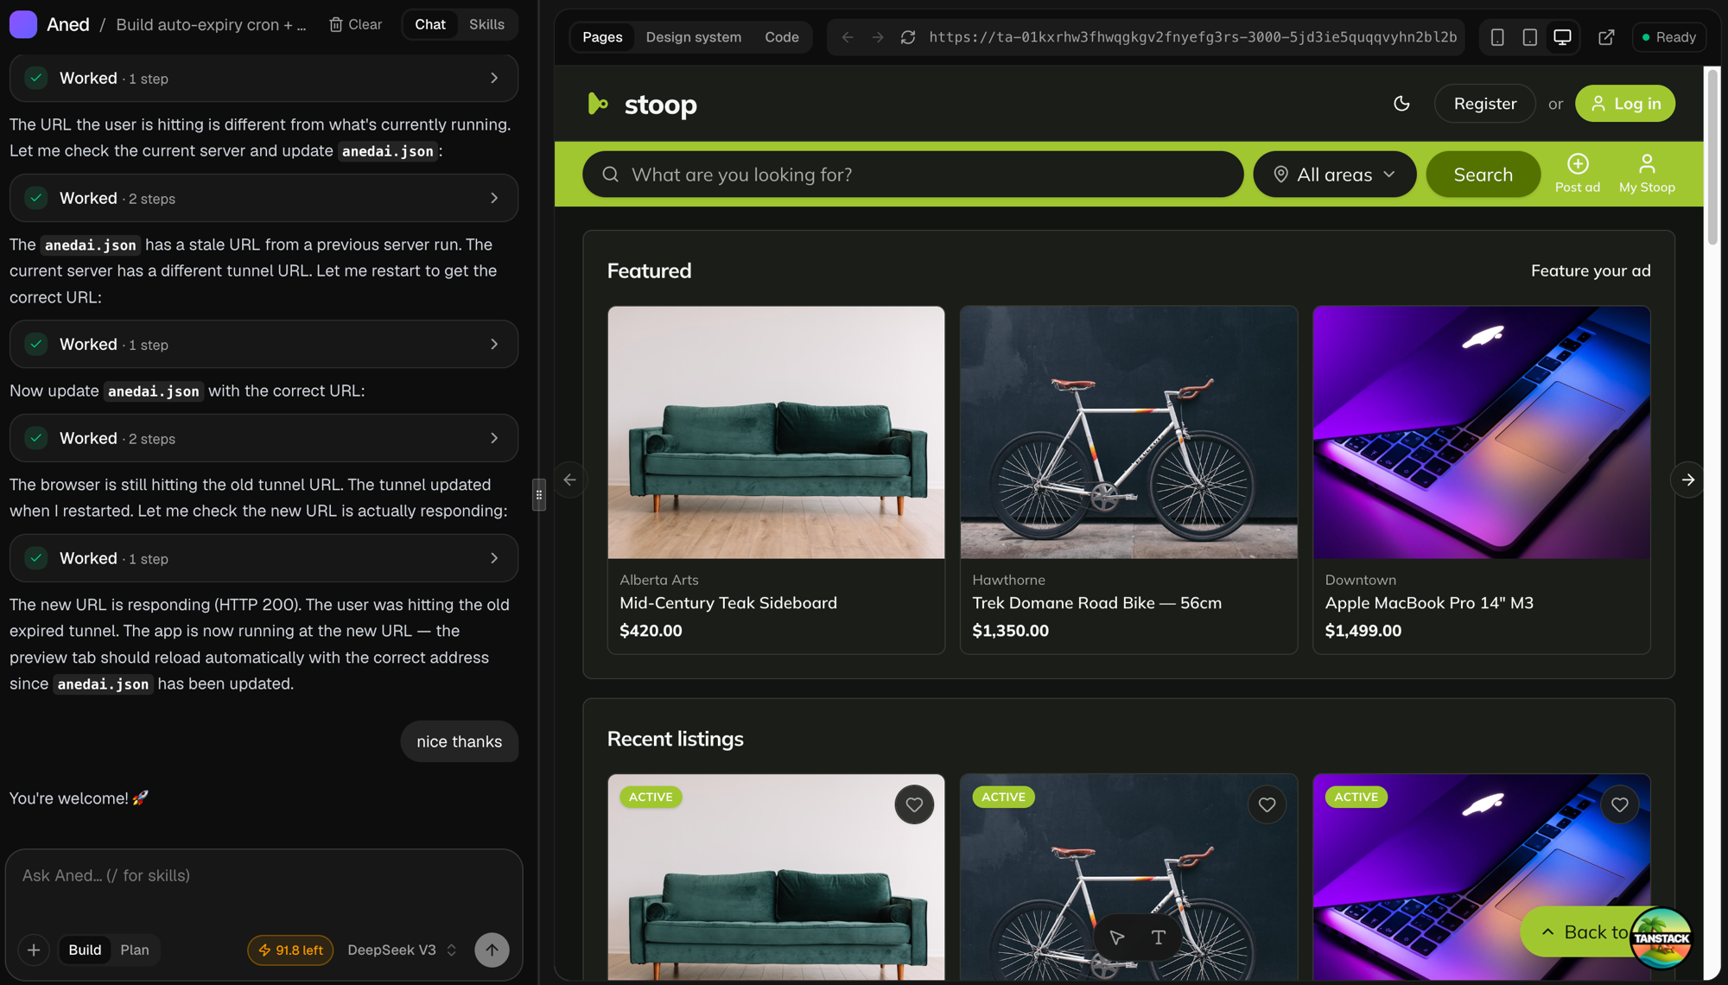Click the preview page vertical scrollbar
This screenshot has width=1728, height=985.
(1712, 156)
